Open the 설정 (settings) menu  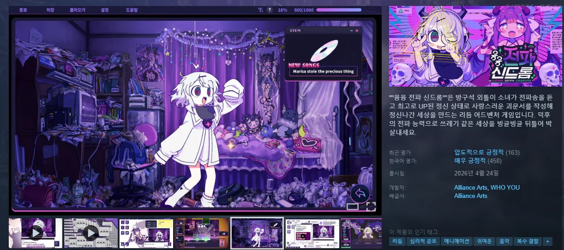[x=105, y=10]
